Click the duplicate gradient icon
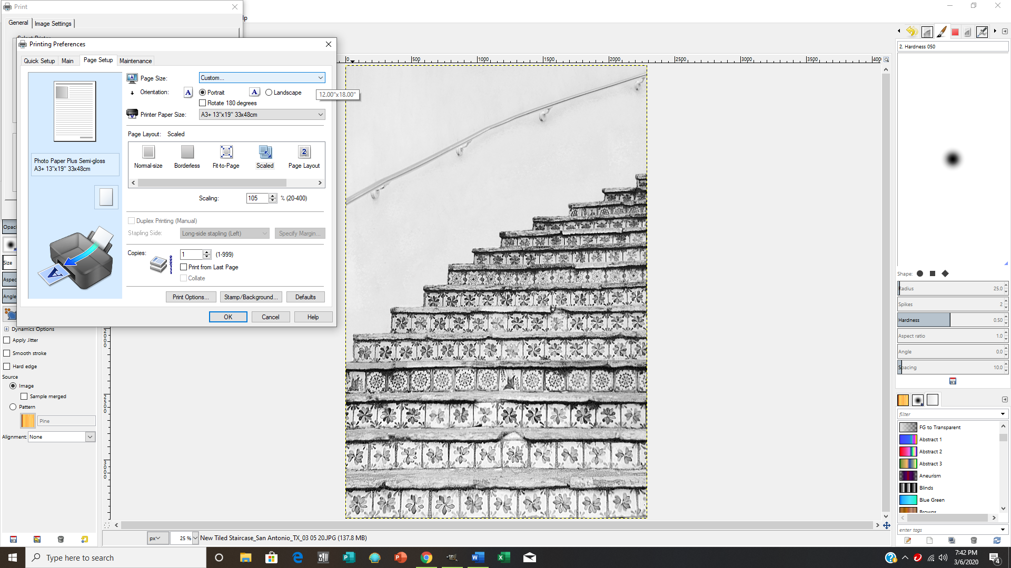The width and height of the screenshot is (1011, 568). click(x=951, y=540)
